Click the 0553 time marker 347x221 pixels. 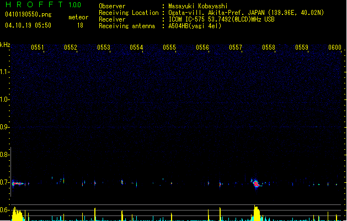tap(104, 48)
